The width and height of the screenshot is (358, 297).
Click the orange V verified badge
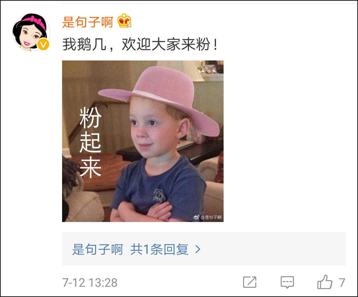coord(43,44)
